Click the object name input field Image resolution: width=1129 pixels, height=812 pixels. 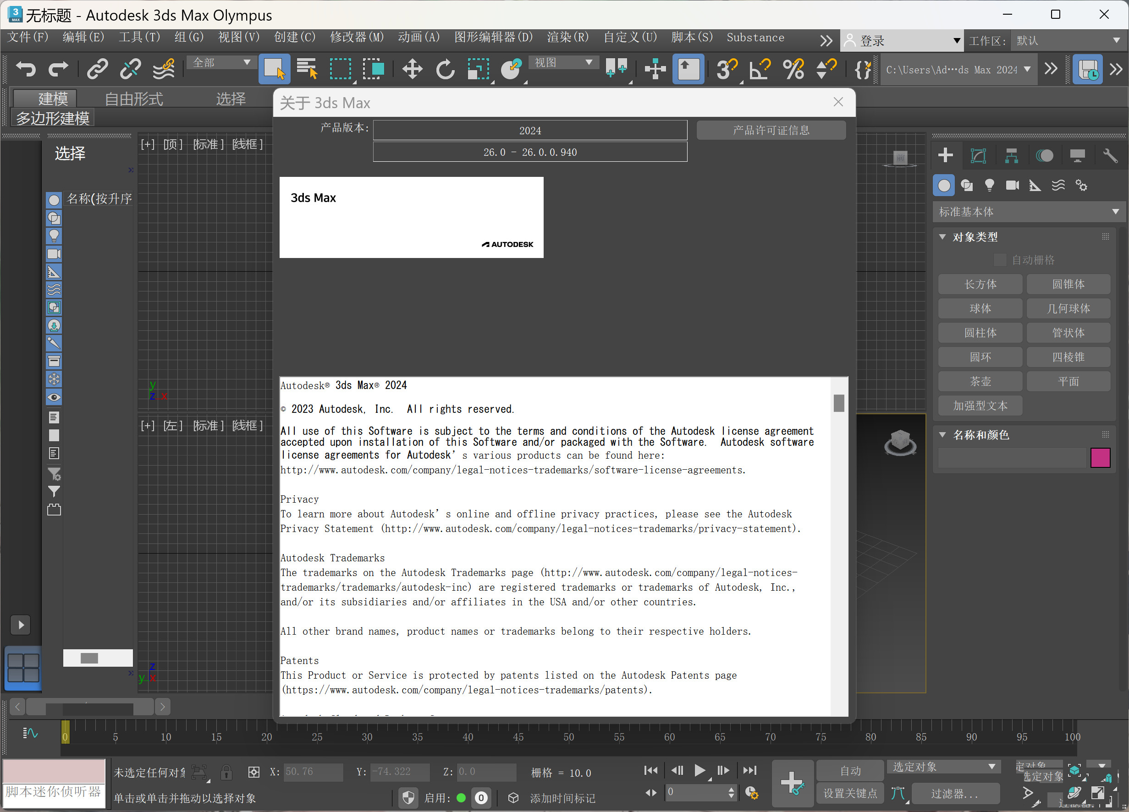(1012, 457)
